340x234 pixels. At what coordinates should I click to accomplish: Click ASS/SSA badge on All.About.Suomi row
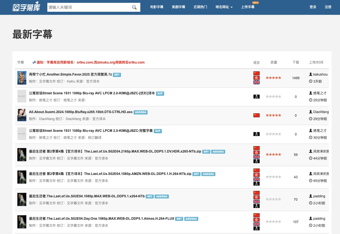[x=141, y=112]
